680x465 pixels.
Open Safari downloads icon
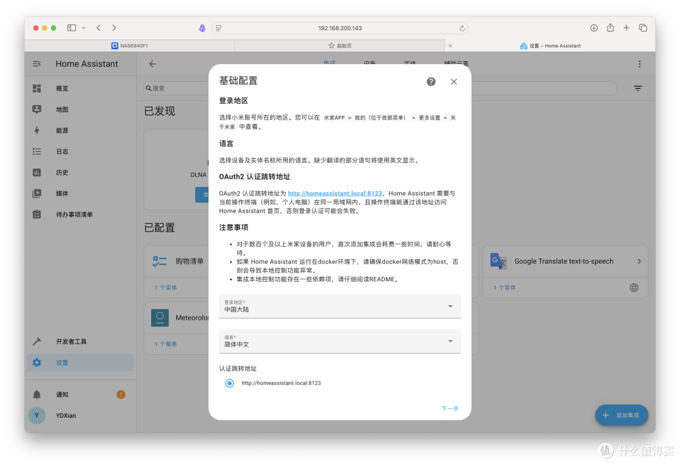[x=594, y=28]
